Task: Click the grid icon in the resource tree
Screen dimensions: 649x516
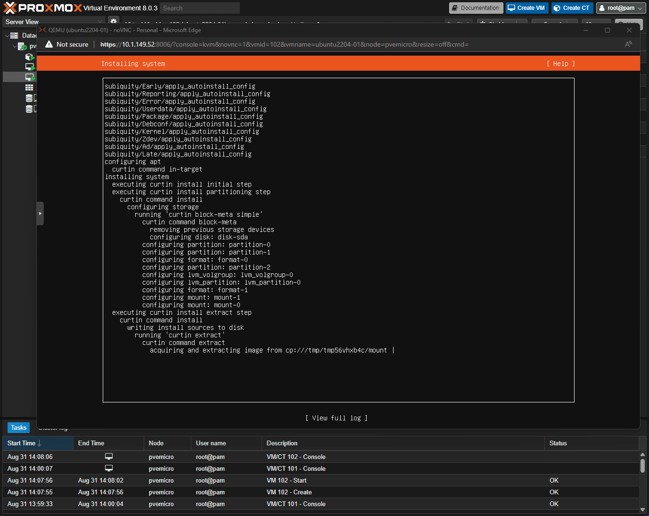Action: [29, 88]
